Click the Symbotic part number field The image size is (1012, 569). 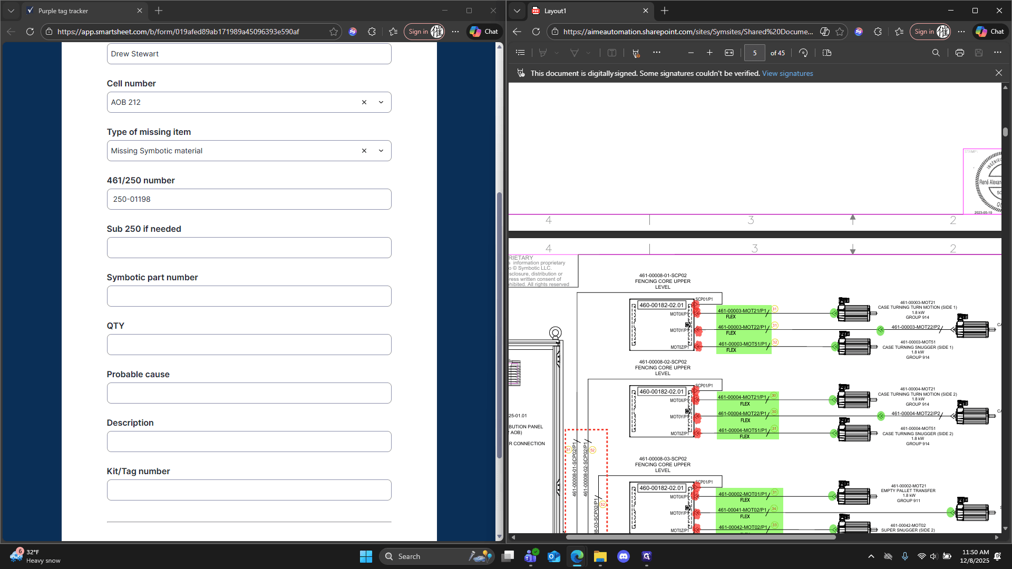(249, 296)
